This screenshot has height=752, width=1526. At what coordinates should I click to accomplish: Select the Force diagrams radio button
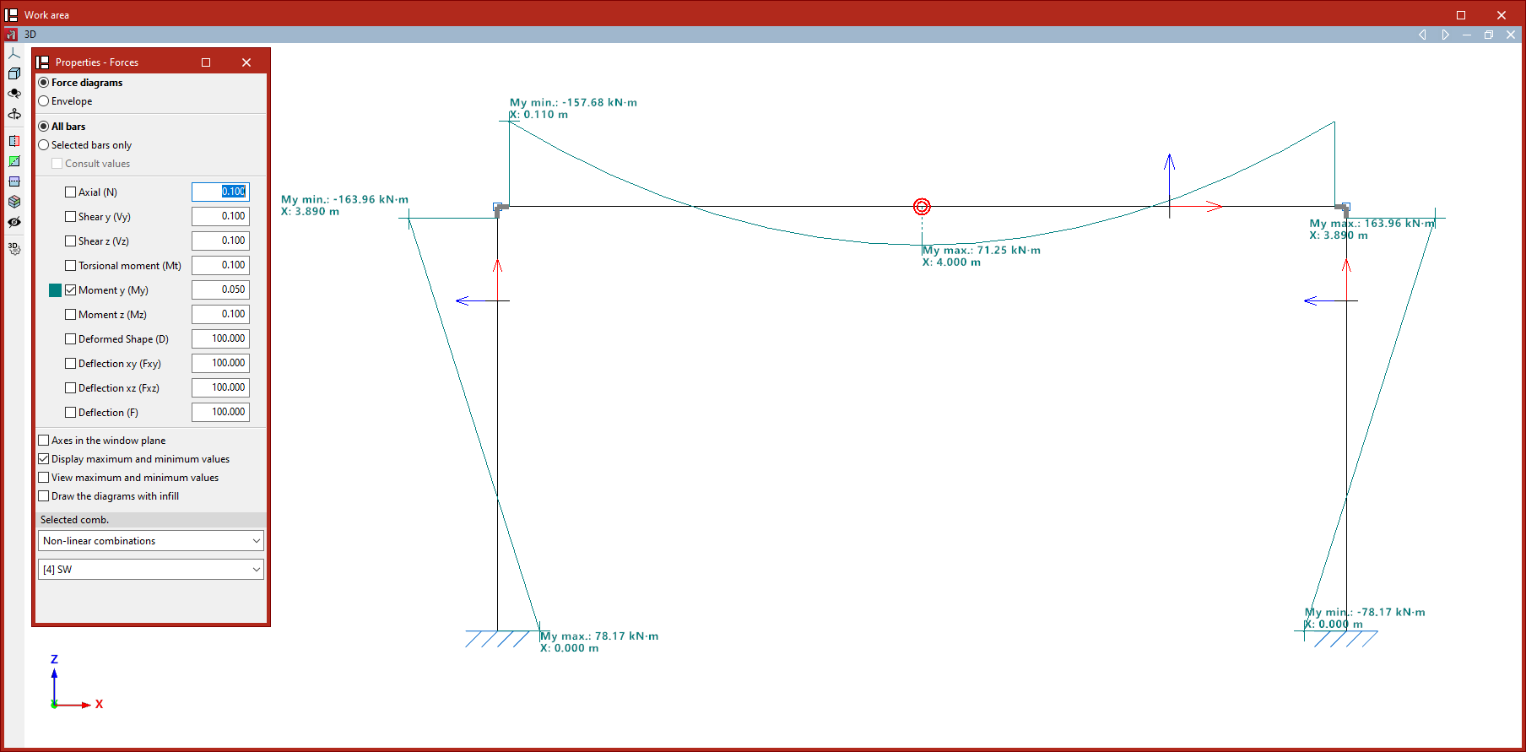tap(44, 83)
